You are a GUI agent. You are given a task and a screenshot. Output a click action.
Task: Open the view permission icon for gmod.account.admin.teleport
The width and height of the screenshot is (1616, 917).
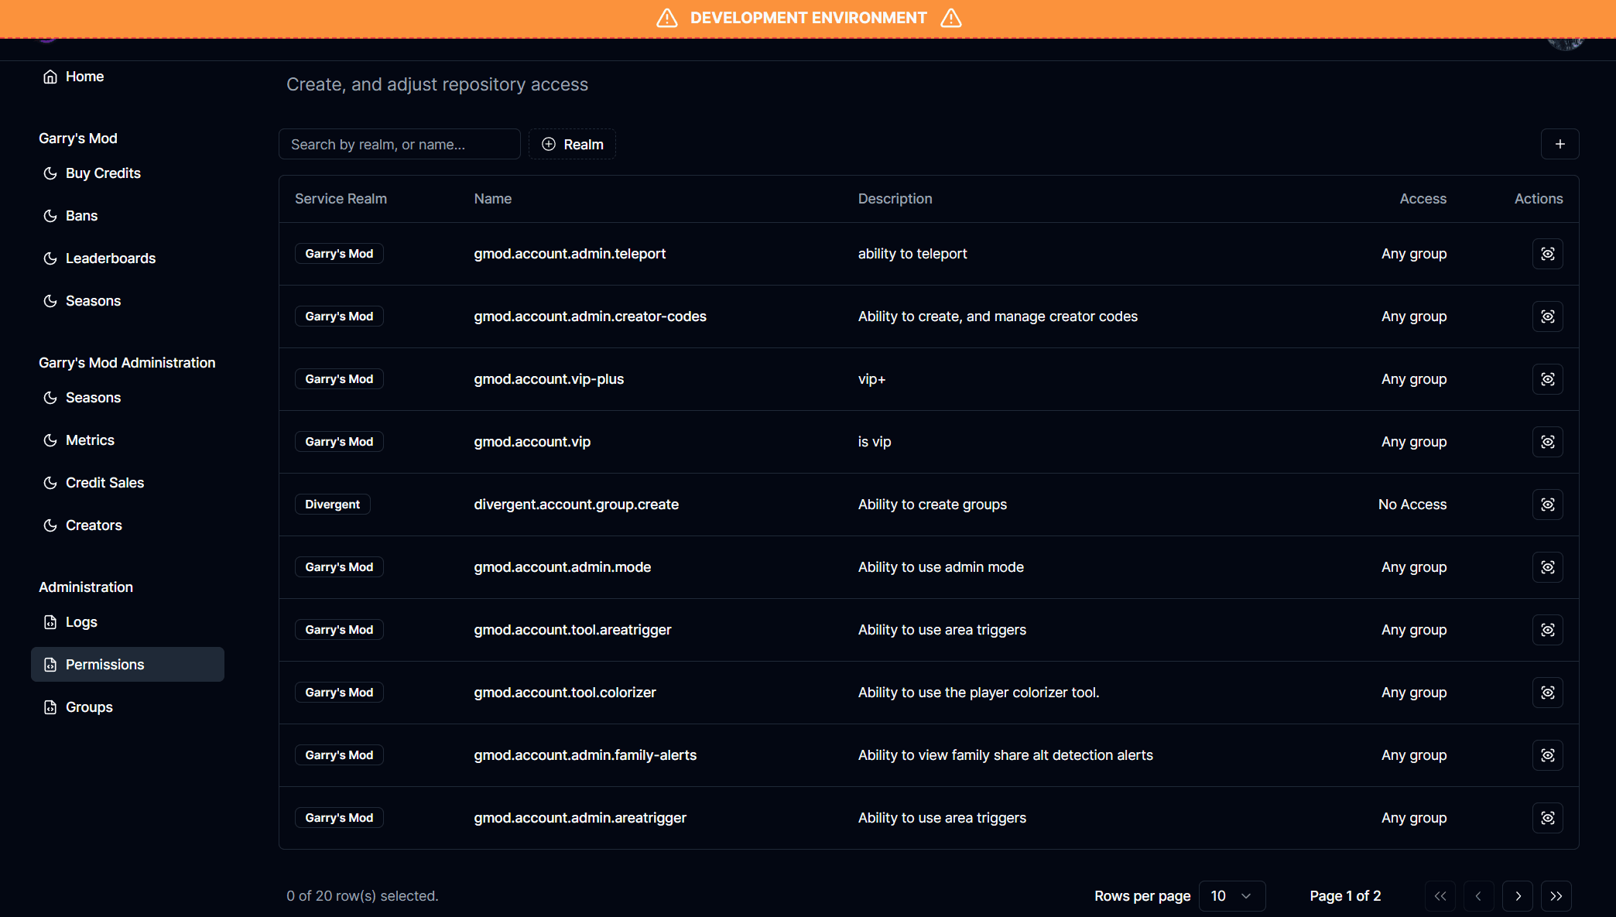tap(1547, 253)
